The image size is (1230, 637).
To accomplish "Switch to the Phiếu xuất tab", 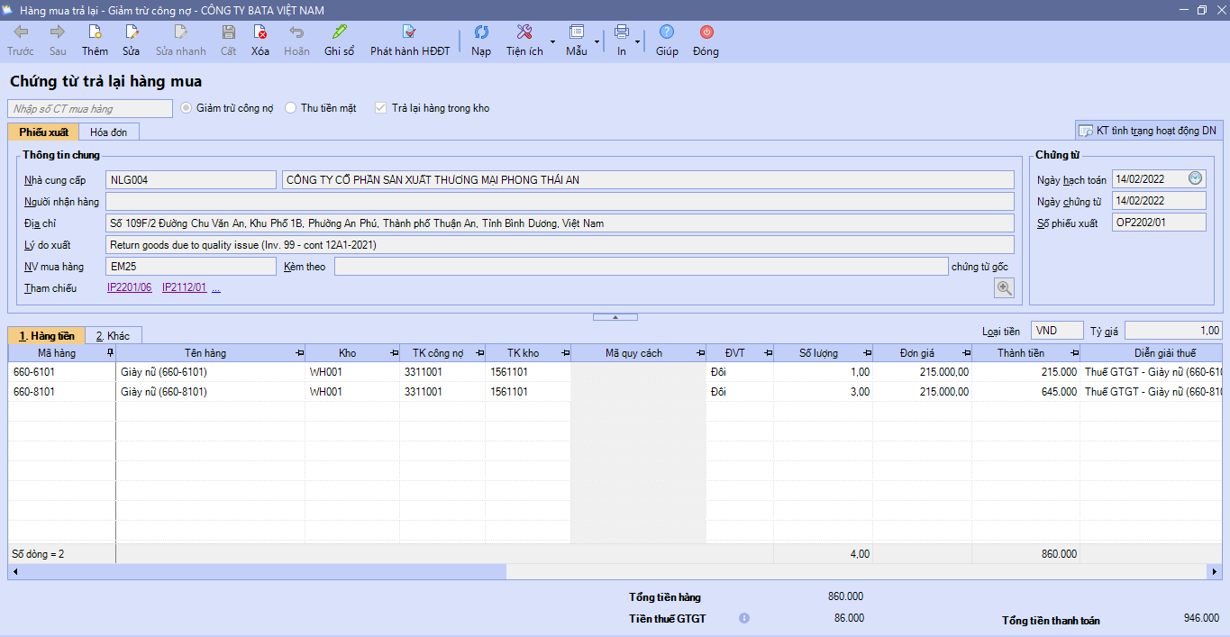I will click(x=43, y=132).
